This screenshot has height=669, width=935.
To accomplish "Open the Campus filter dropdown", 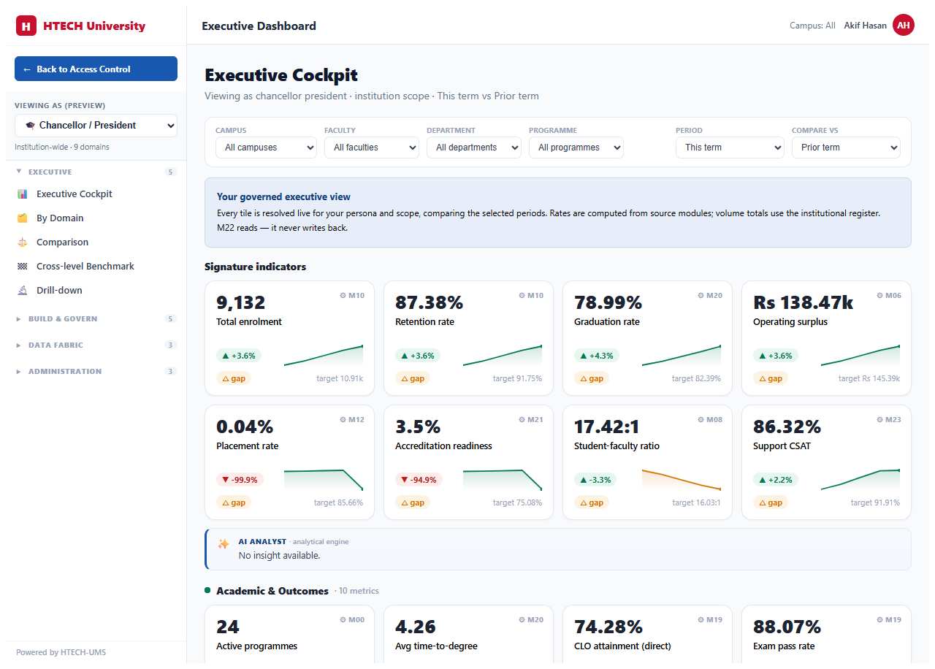I will [x=266, y=148].
